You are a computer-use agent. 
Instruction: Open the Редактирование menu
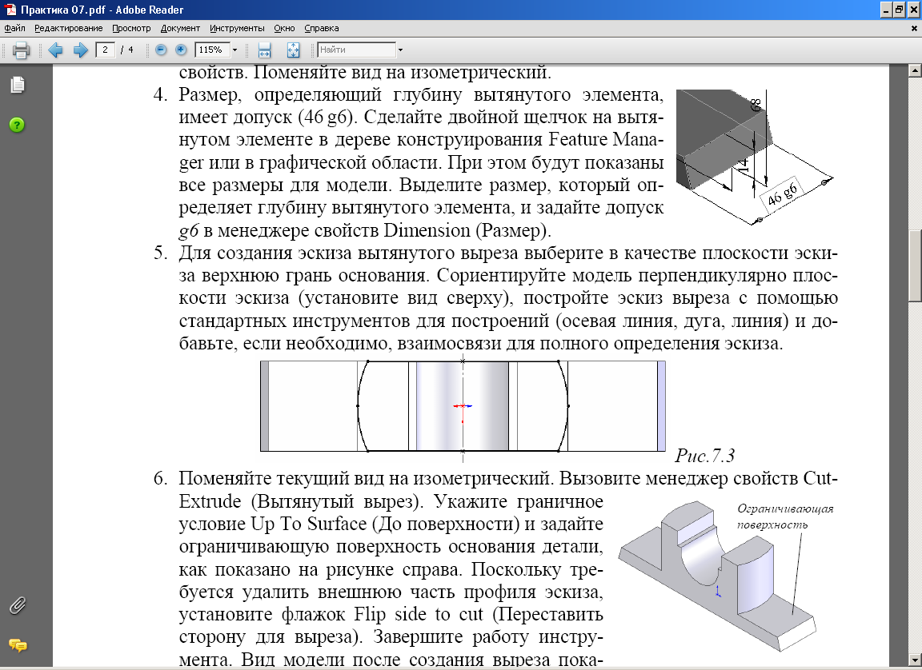tap(68, 28)
